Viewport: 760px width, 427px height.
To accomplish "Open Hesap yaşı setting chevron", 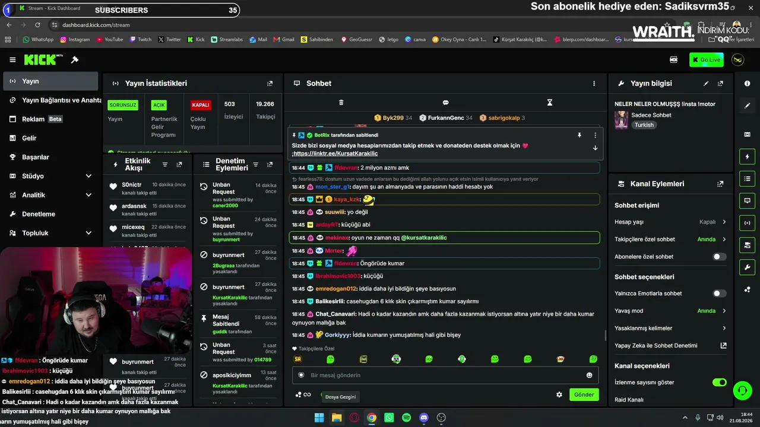I will (x=724, y=222).
